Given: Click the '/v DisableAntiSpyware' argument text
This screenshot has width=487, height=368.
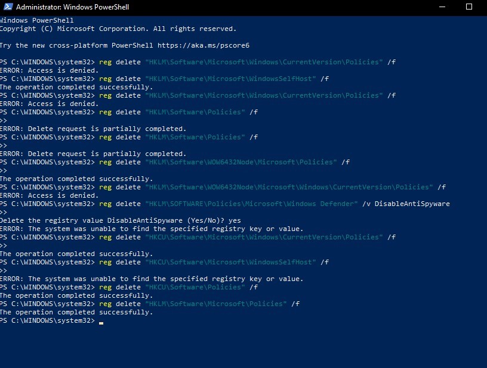Looking at the screenshot, I should click(x=406, y=204).
